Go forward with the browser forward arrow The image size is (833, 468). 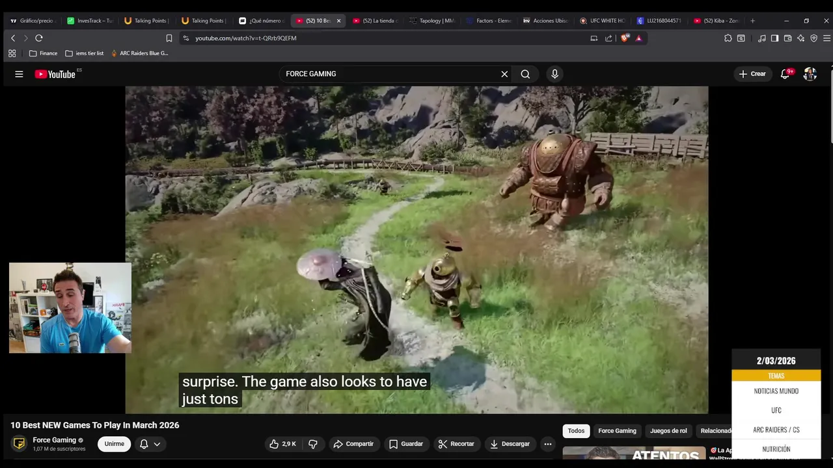(x=25, y=38)
